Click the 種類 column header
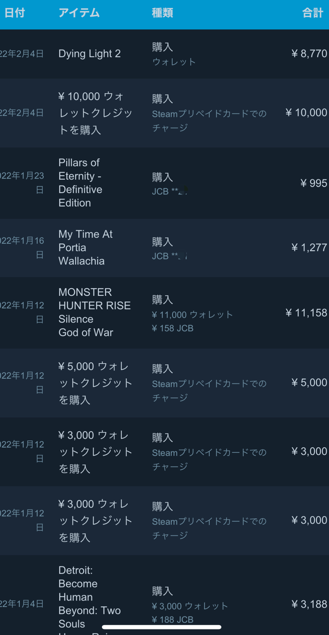The image size is (329, 635). [163, 13]
